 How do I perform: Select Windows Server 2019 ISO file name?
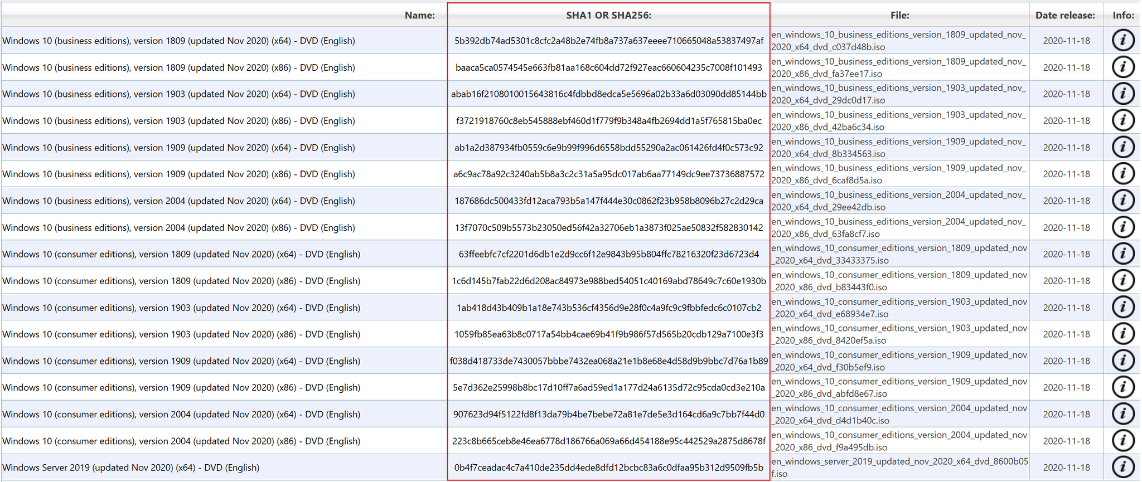tap(900, 468)
